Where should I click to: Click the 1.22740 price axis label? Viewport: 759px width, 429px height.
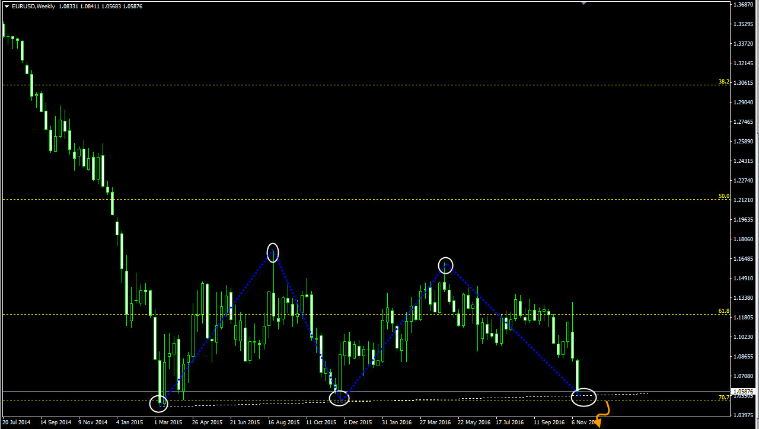[744, 181]
